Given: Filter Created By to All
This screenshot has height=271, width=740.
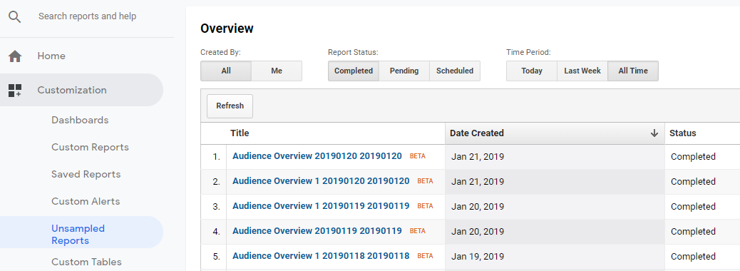Looking at the screenshot, I should coord(226,71).
